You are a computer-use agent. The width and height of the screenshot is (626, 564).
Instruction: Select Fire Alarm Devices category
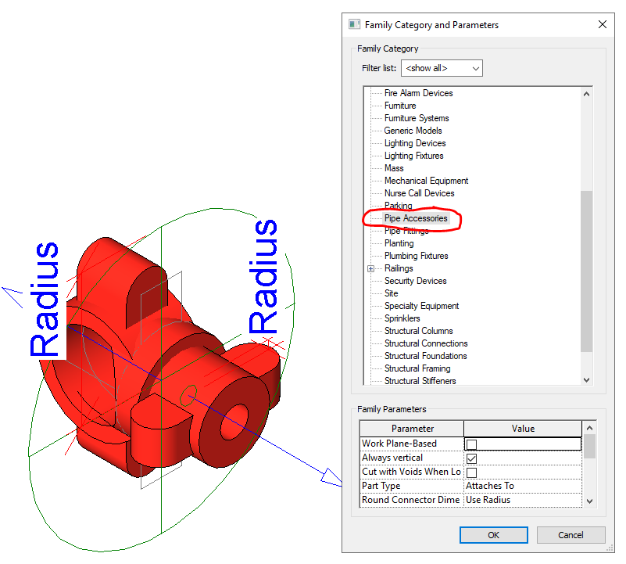(x=418, y=93)
